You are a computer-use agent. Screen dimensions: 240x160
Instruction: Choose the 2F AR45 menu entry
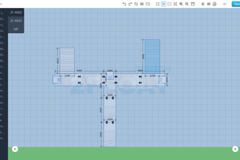click(16, 21)
